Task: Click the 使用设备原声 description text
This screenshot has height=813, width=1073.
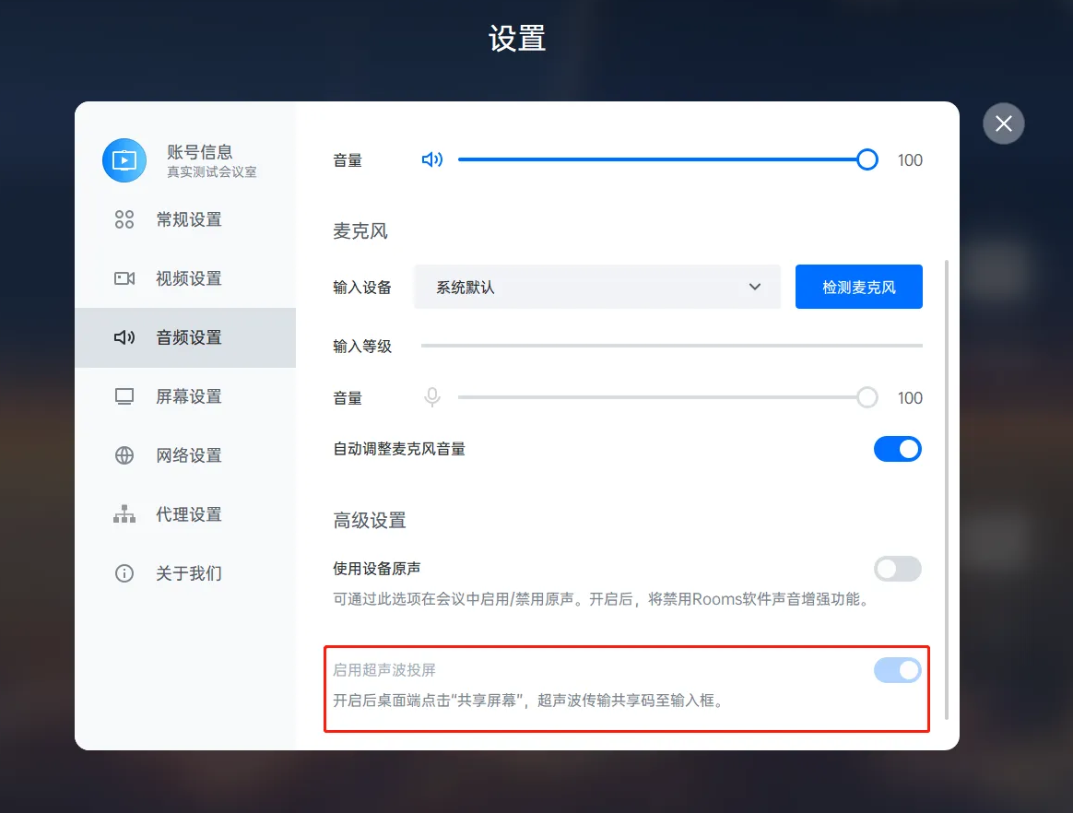Action: tap(603, 599)
